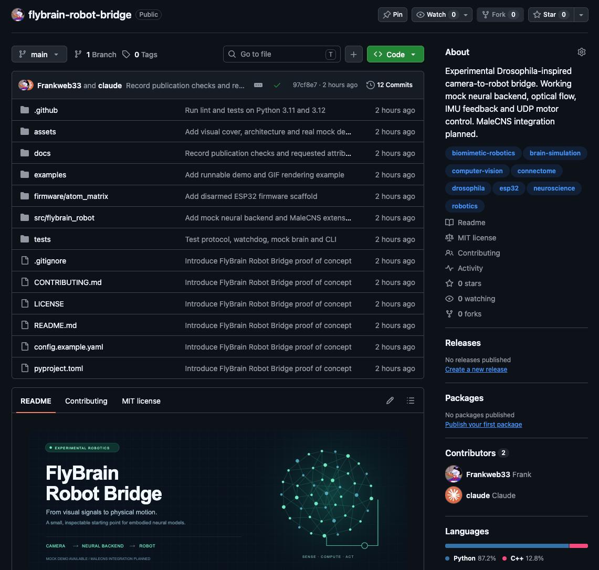This screenshot has width=599, height=570.
Task: Click the green check status icon
Action: tap(277, 85)
